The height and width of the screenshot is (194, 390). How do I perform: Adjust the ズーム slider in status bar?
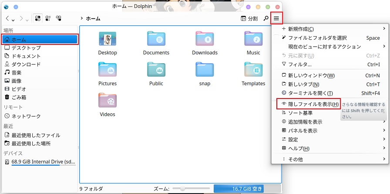coord(183,189)
